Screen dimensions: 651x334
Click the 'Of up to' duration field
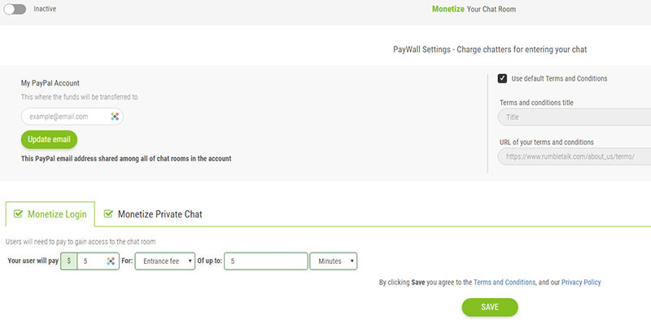[266, 261]
